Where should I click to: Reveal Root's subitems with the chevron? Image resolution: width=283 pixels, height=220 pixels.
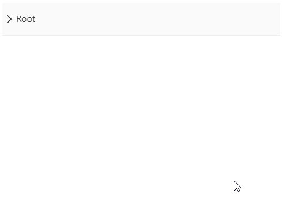click(9, 19)
